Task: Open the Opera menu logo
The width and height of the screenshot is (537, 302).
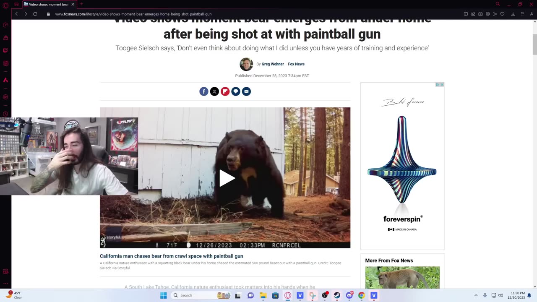Action: coord(5,5)
